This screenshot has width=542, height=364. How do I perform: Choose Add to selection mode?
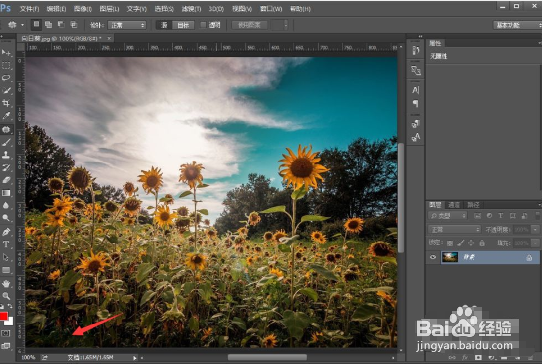(49, 25)
